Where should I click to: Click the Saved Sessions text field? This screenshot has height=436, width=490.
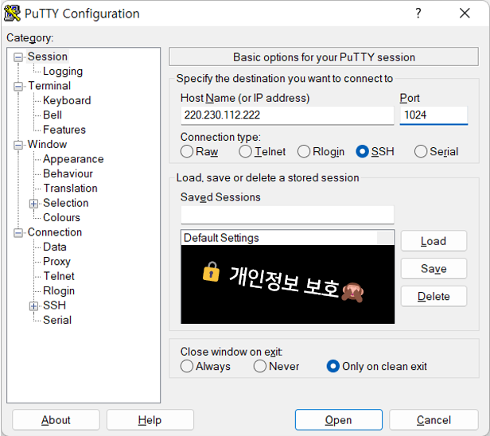tap(287, 215)
